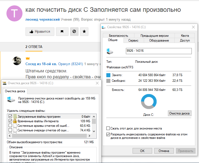Click the Нравится thumbs-up button

click(40, 32)
